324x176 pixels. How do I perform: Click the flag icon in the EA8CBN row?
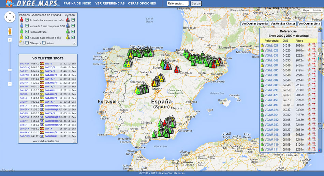click(x=42, y=136)
